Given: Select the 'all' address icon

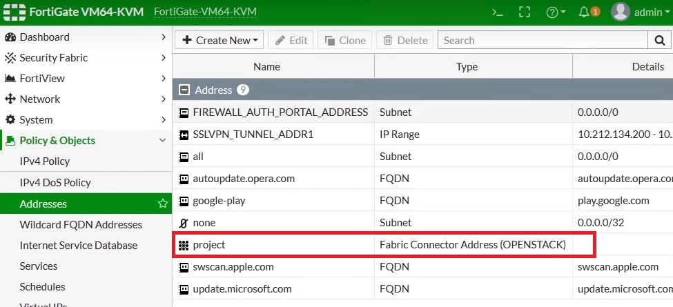Looking at the screenshot, I should click(x=184, y=157).
